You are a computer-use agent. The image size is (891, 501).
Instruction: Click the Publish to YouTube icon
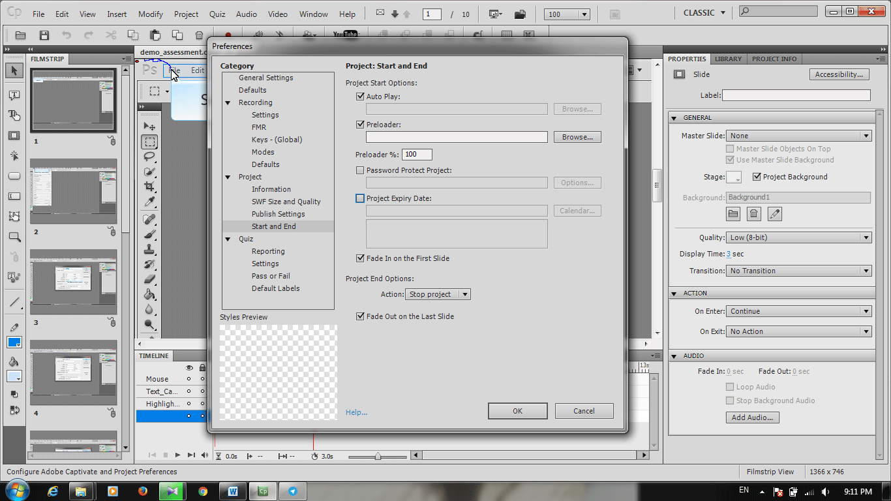tap(345, 35)
